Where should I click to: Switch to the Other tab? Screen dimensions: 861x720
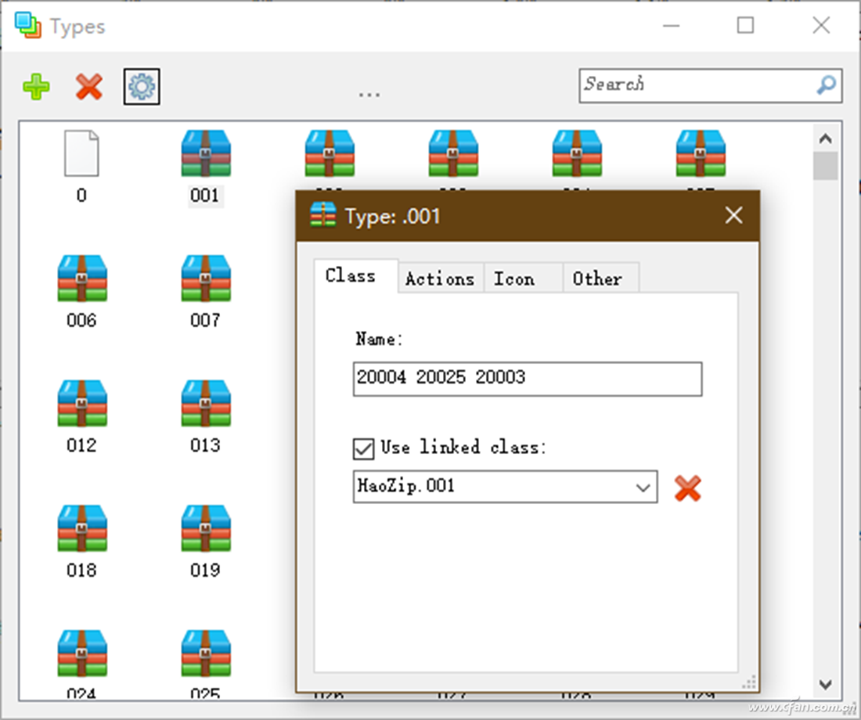[x=600, y=279]
